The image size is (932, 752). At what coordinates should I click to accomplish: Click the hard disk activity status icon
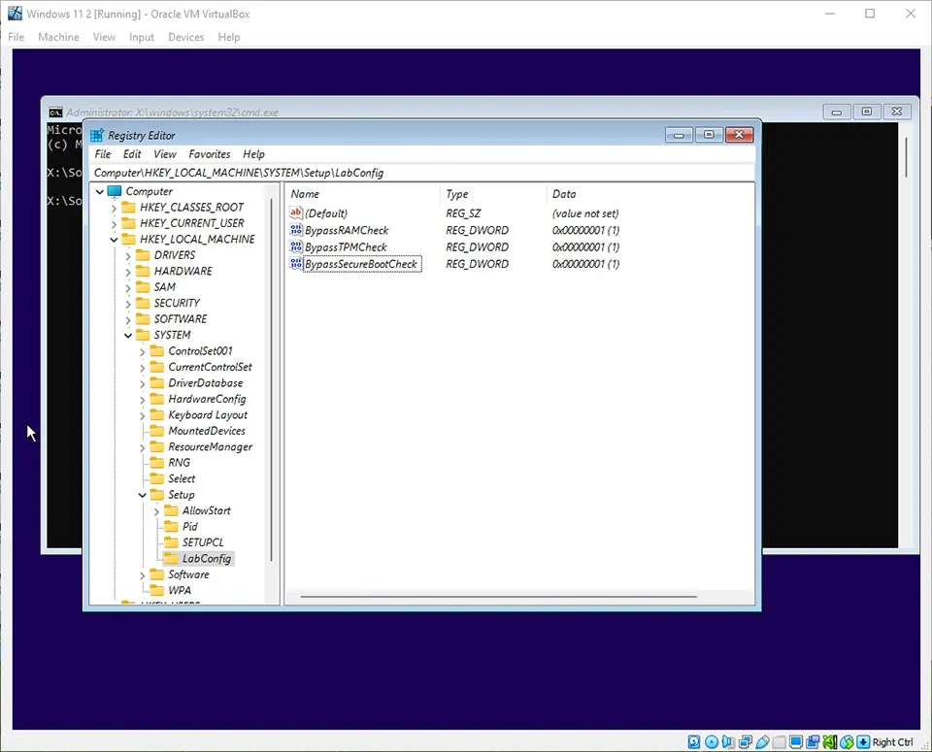693,742
